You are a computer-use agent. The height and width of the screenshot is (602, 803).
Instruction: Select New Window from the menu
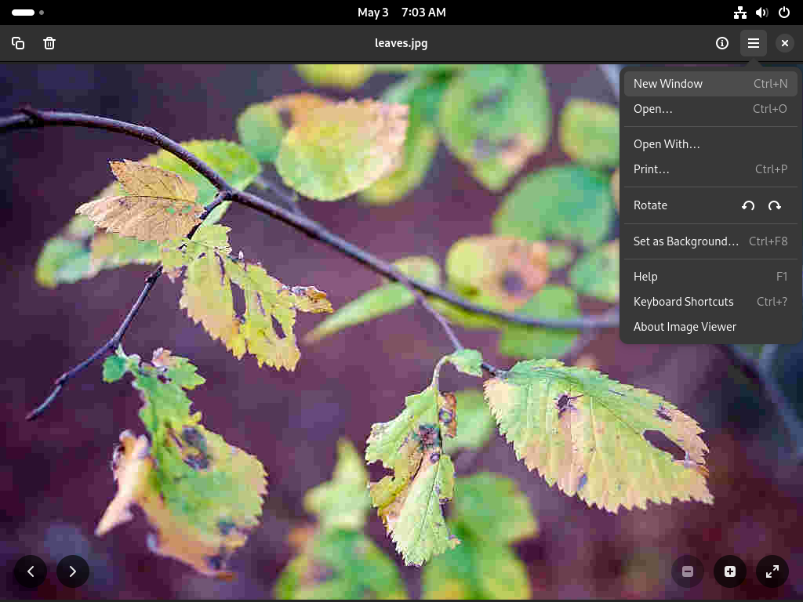(710, 83)
